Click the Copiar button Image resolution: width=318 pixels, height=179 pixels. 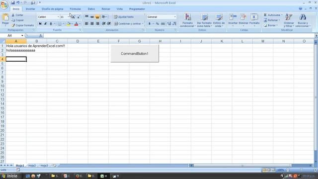[18, 20]
